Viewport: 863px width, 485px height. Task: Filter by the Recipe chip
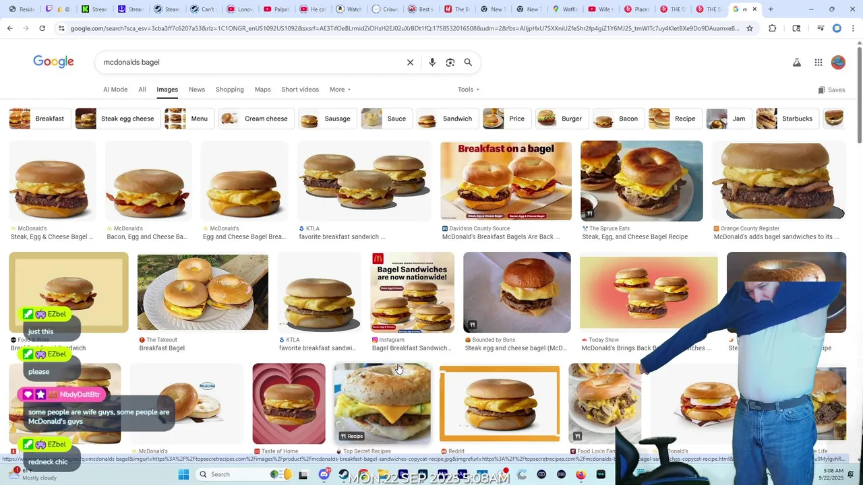(675, 119)
